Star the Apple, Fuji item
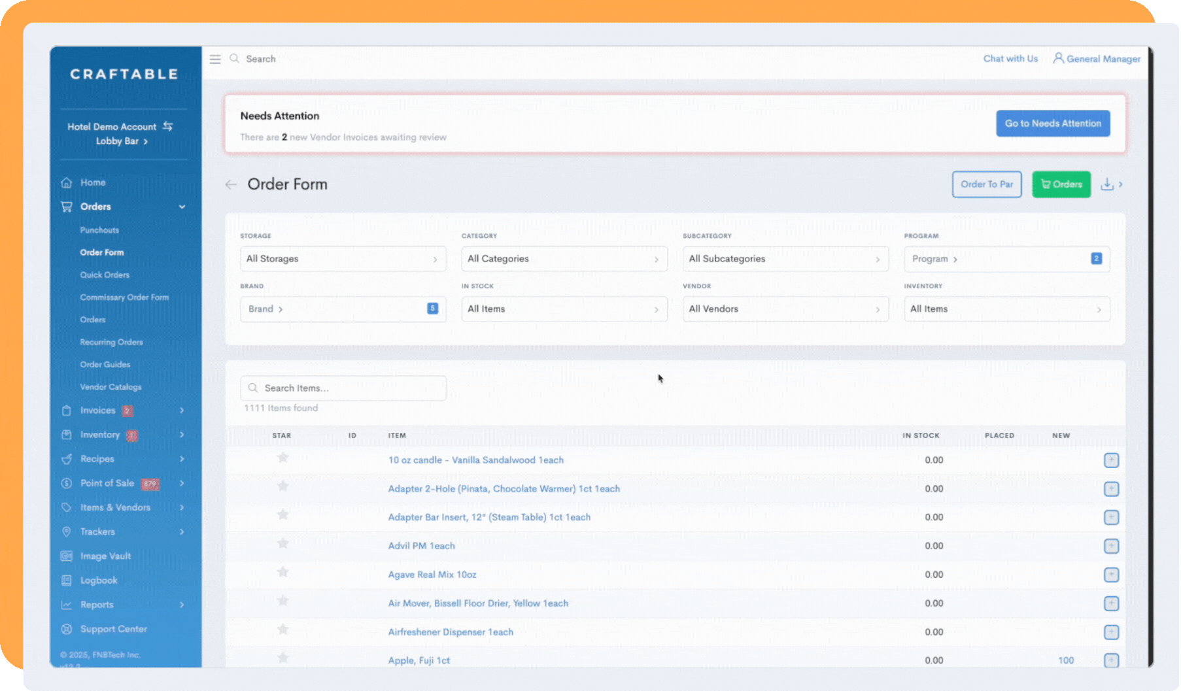The width and height of the screenshot is (1181, 691). 282,658
